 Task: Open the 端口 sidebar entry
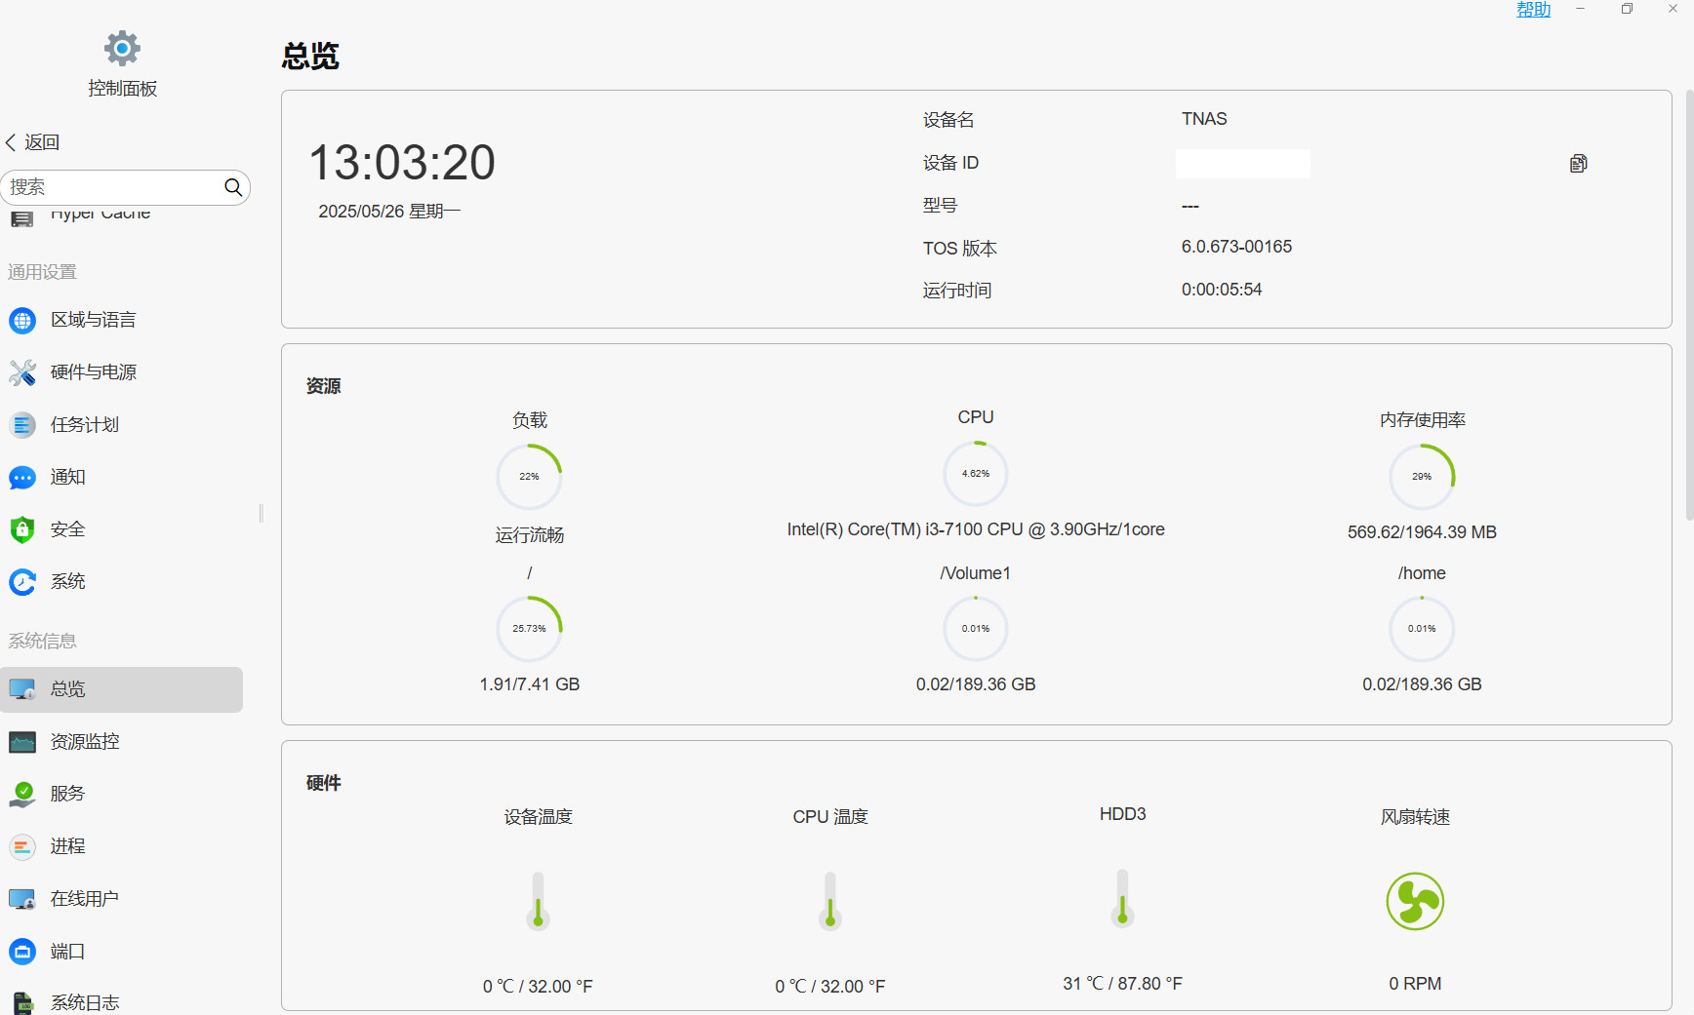[67, 952]
